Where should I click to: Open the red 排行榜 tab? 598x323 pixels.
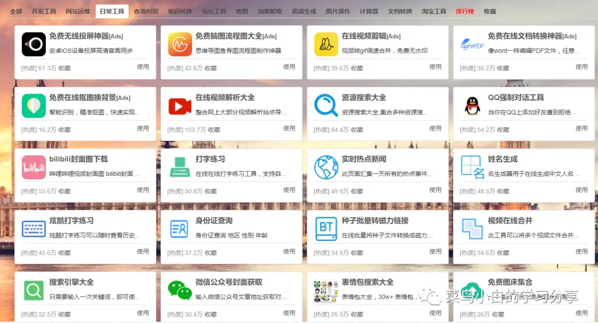pos(465,11)
